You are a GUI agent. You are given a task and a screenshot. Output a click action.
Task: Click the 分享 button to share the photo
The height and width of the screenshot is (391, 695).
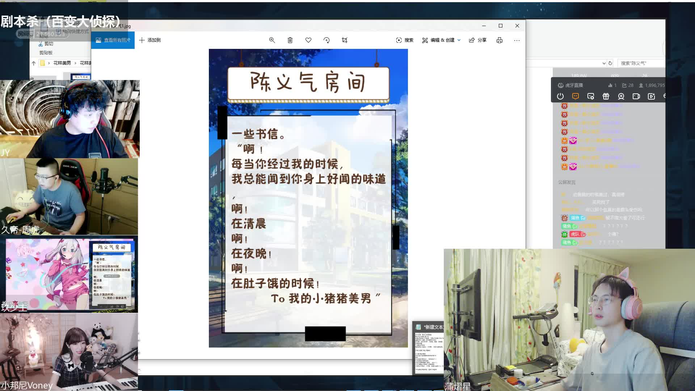click(478, 40)
